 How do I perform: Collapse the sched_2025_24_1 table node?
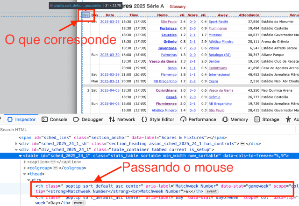pyautogui.click(x=20, y=156)
